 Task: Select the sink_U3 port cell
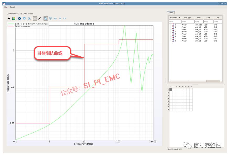pyautogui.click(x=198, y=36)
